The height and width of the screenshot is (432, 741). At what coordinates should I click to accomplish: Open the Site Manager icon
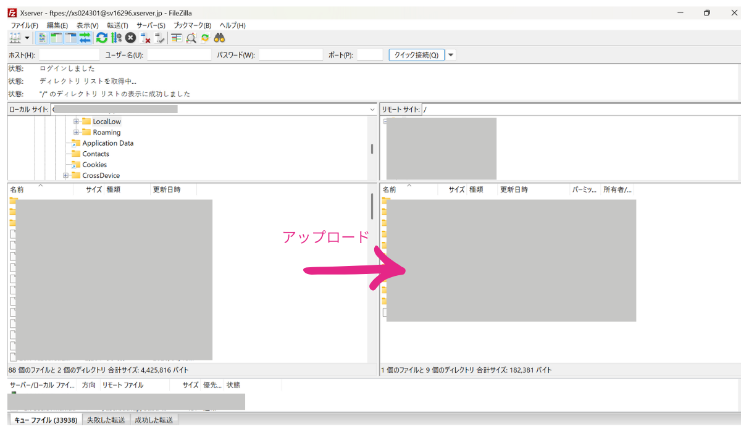[15, 38]
